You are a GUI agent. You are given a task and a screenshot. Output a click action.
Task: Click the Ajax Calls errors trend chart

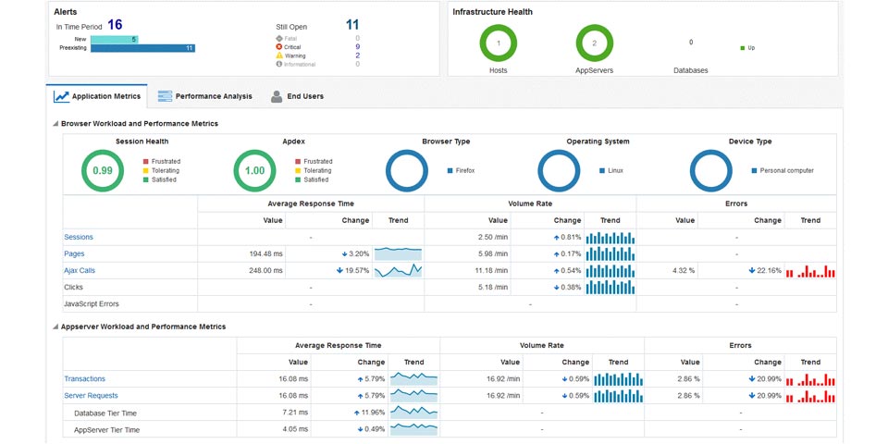point(810,271)
